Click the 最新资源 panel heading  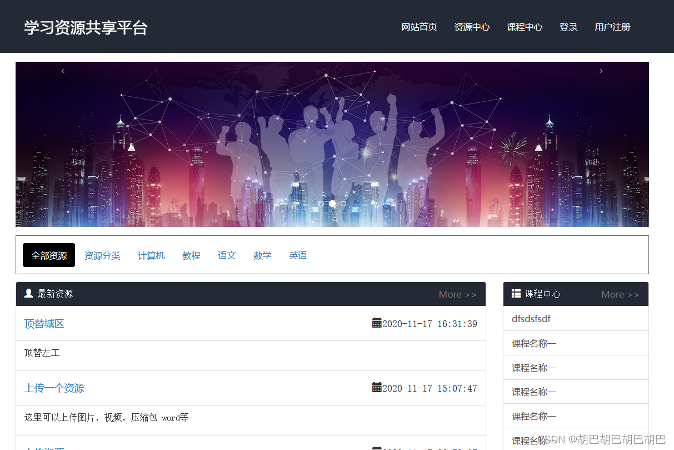tap(55, 294)
